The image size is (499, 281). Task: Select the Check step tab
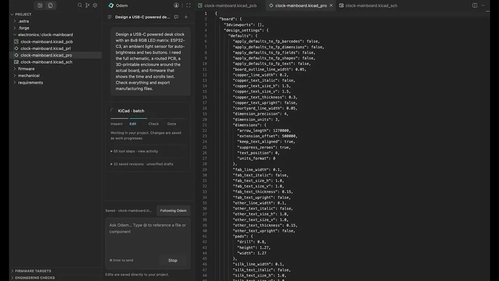coord(154,124)
